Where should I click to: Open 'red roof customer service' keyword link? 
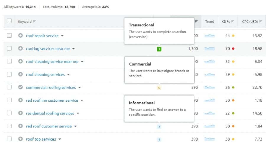[x=49, y=126]
